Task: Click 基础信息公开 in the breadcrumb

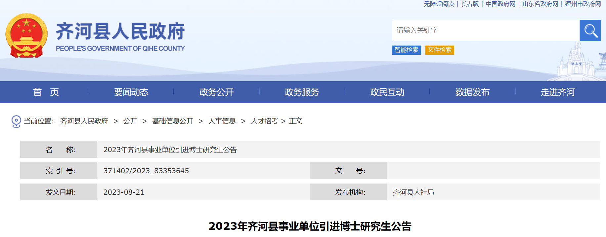Action: 173,121
